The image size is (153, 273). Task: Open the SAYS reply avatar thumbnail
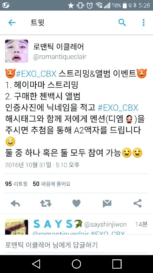click(16, 227)
